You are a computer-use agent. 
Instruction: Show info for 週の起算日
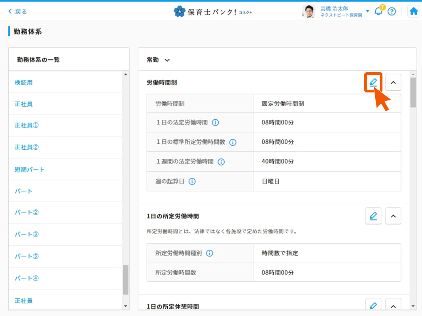pyautogui.click(x=192, y=181)
